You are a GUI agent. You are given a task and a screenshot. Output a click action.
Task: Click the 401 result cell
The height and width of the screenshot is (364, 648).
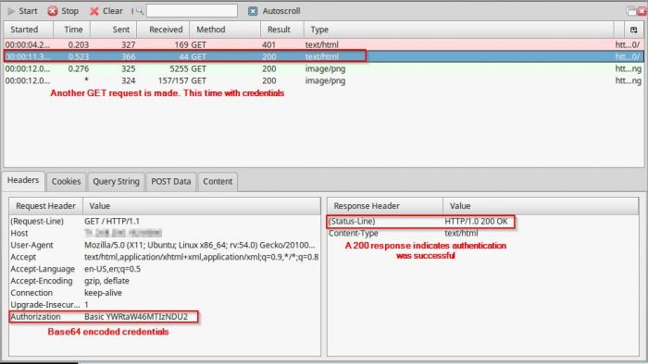268,44
